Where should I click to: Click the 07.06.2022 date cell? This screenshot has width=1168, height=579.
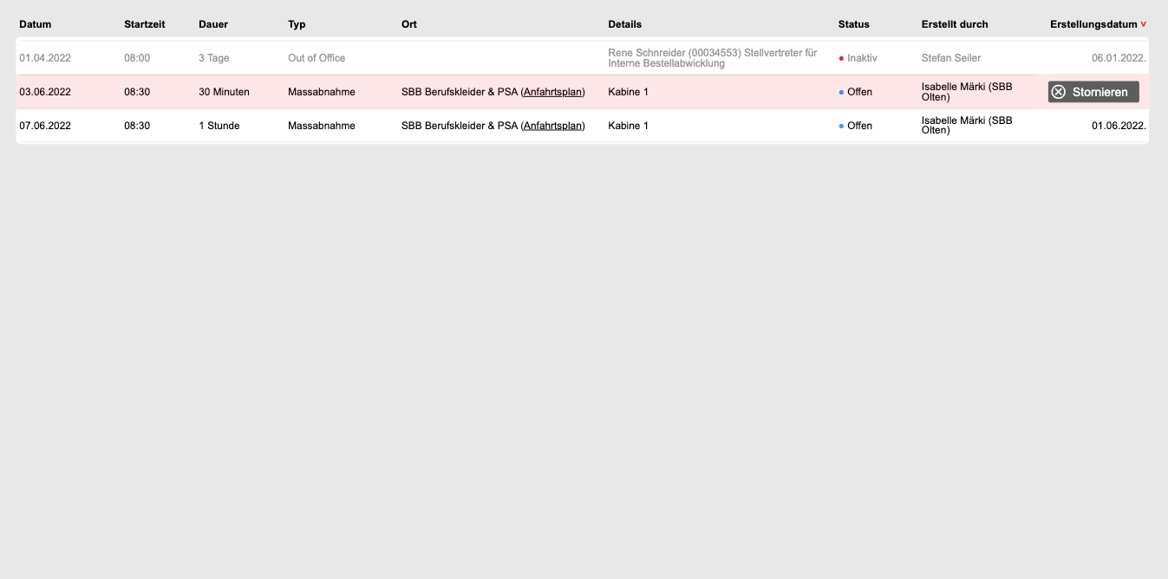(45, 126)
